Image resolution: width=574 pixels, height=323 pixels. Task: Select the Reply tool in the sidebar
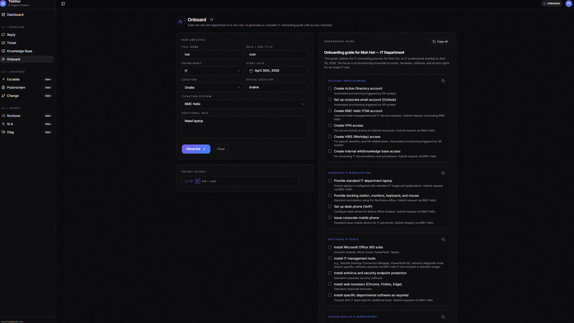(x=11, y=35)
